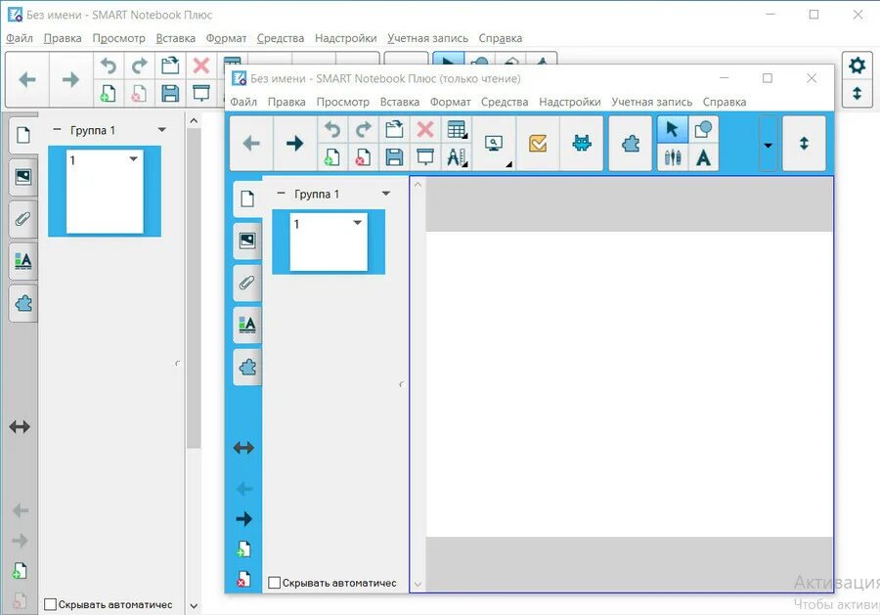
Task: Open Средства menu in front window
Action: [x=504, y=102]
